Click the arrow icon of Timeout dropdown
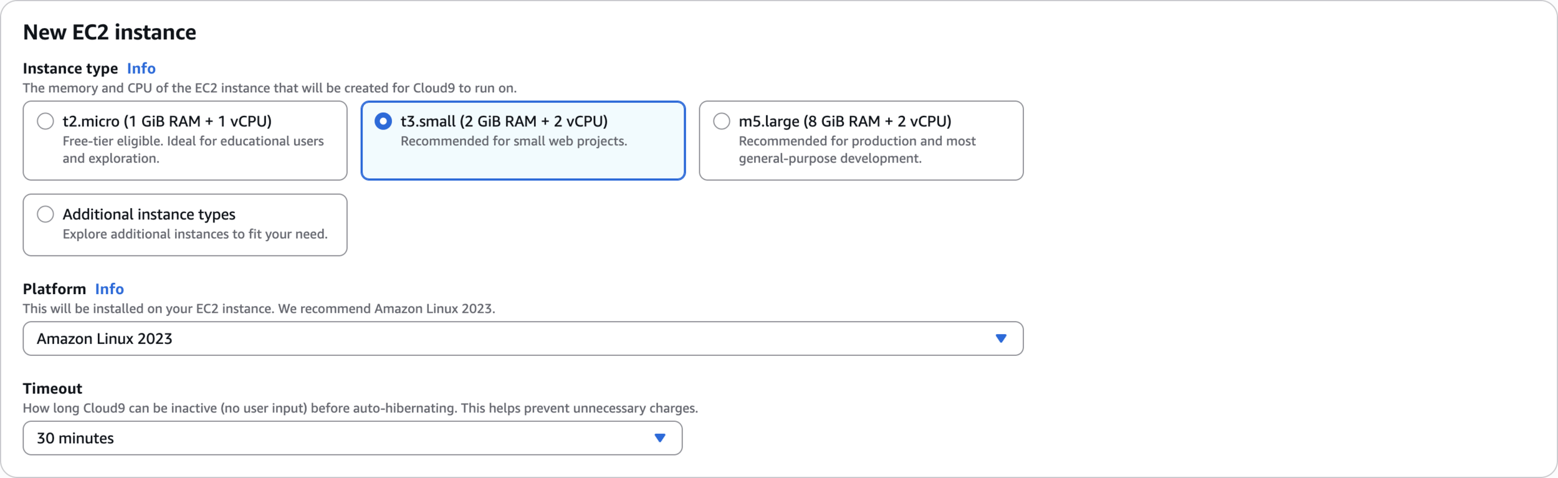 pyautogui.click(x=660, y=438)
